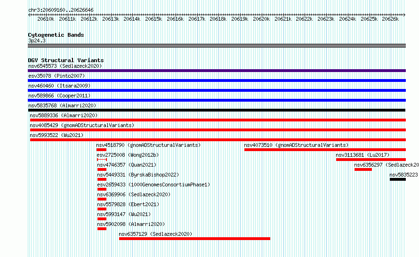Open nsv6369906 (Sedlazeck2020) variant label

pos(134,194)
